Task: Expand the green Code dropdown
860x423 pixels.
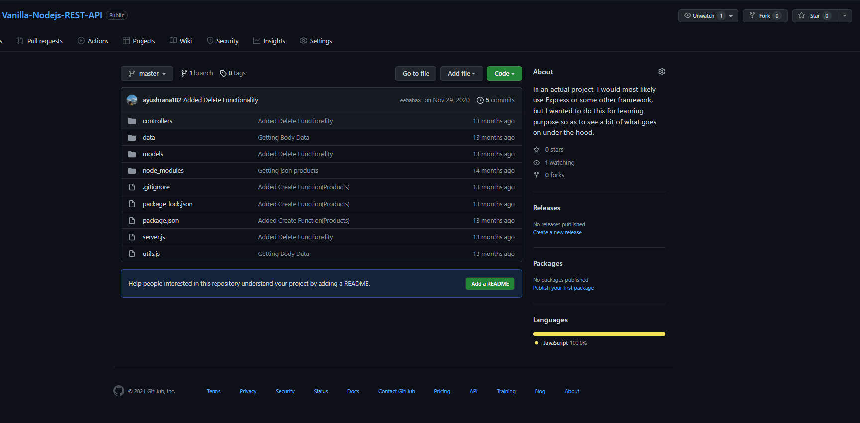Action: [x=504, y=74]
